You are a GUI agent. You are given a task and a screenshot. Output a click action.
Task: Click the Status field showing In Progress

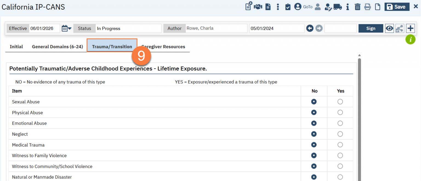click(x=129, y=28)
